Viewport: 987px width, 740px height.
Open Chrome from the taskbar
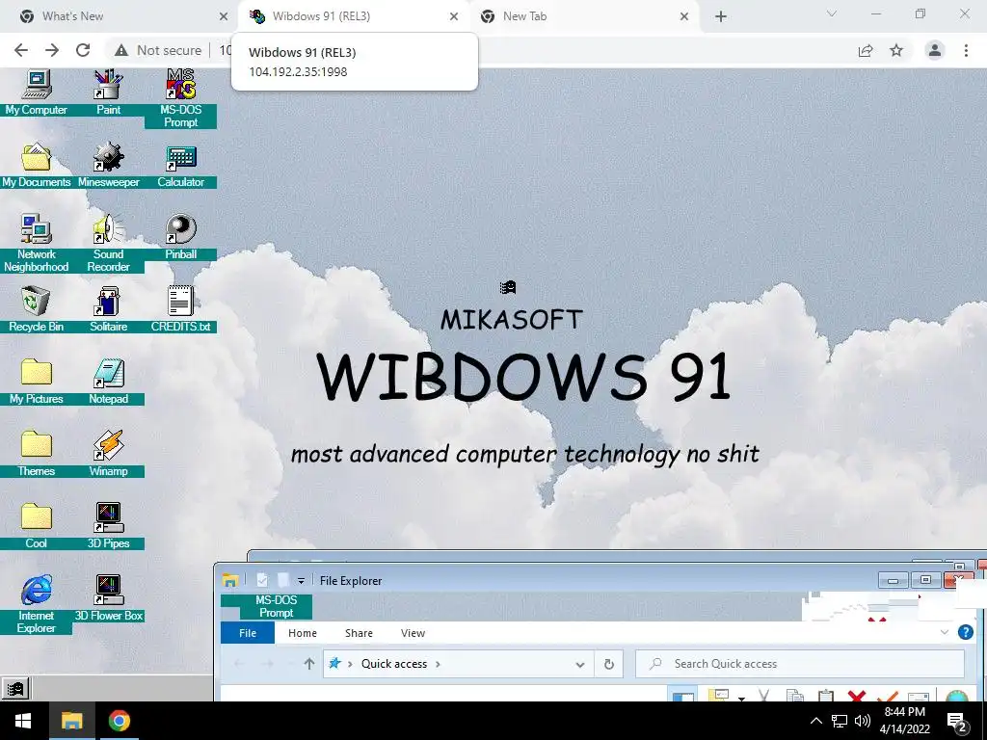119,721
